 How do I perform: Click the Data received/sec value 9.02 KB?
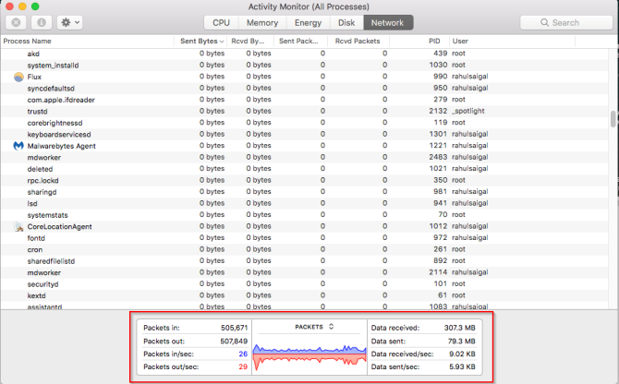pos(462,354)
